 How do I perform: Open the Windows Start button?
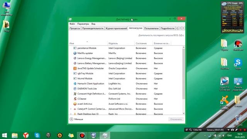pyautogui.click(x=4, y=136)
